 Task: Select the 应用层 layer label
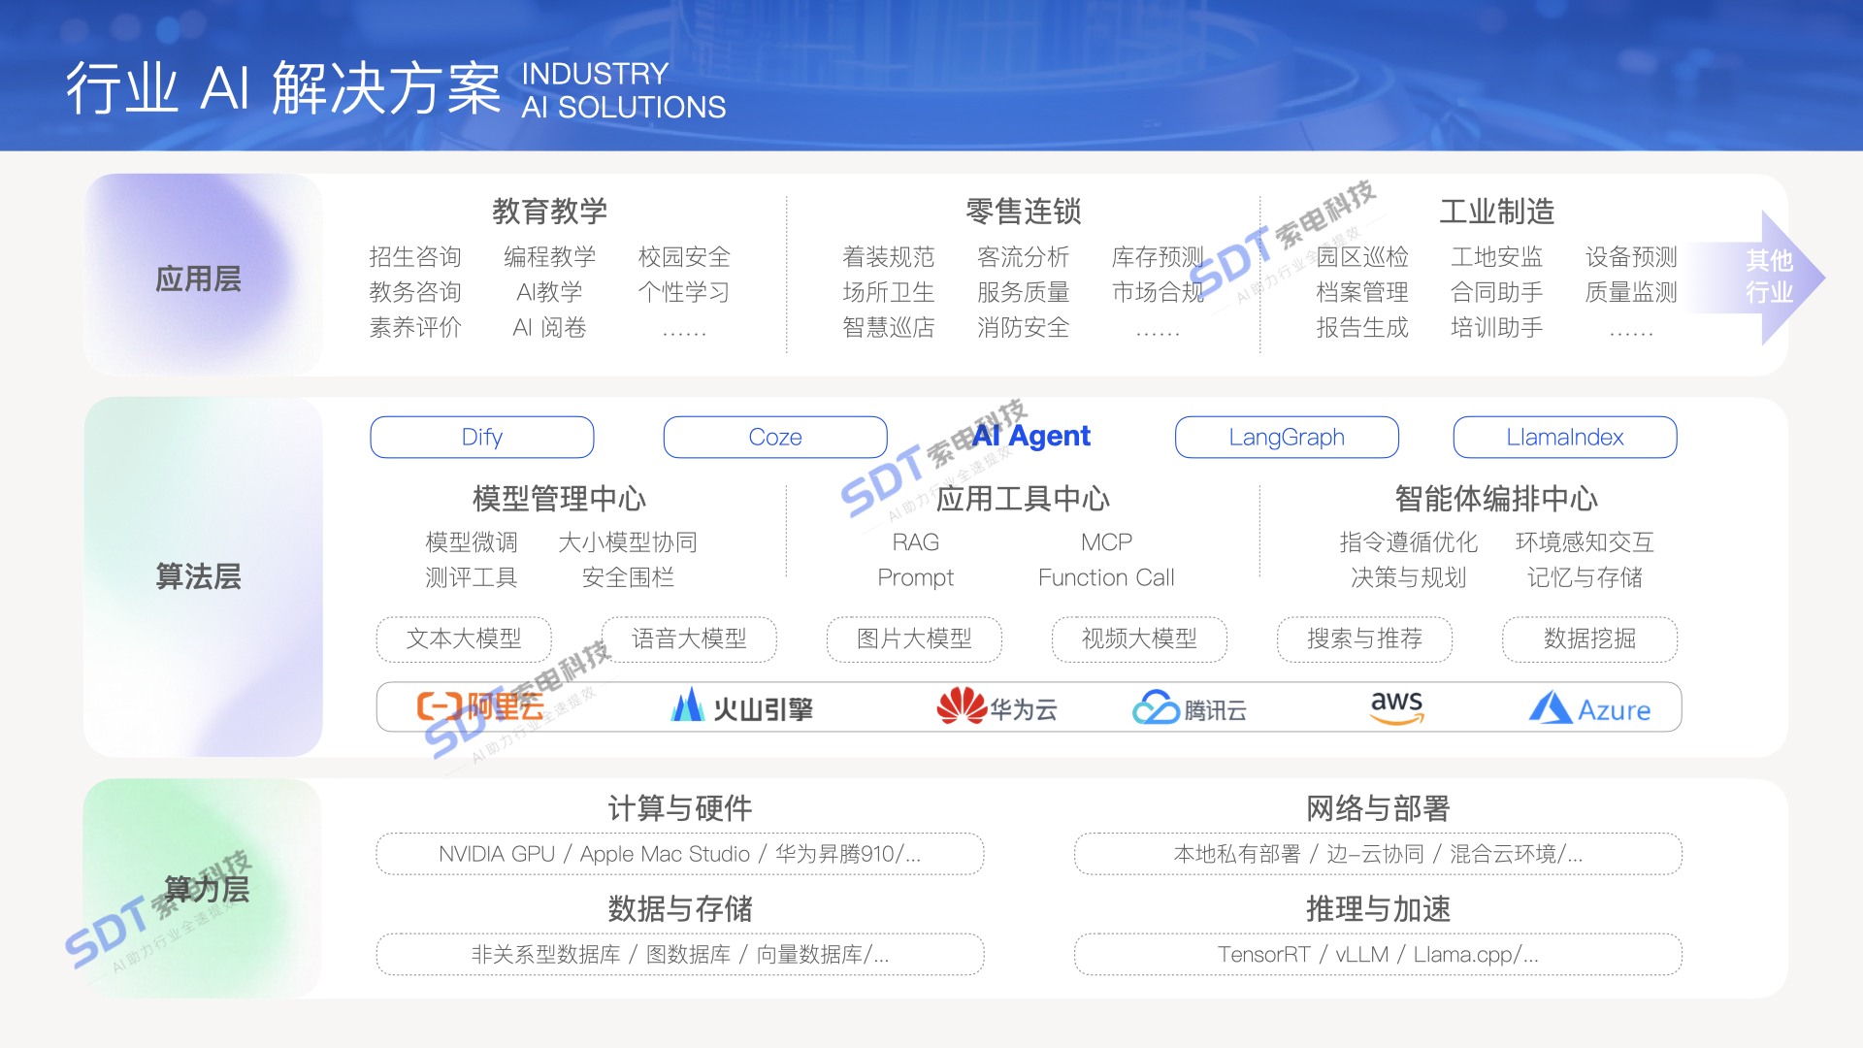[x=199, y=278]
